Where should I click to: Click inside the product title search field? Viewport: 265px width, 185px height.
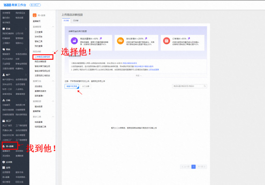187,86
